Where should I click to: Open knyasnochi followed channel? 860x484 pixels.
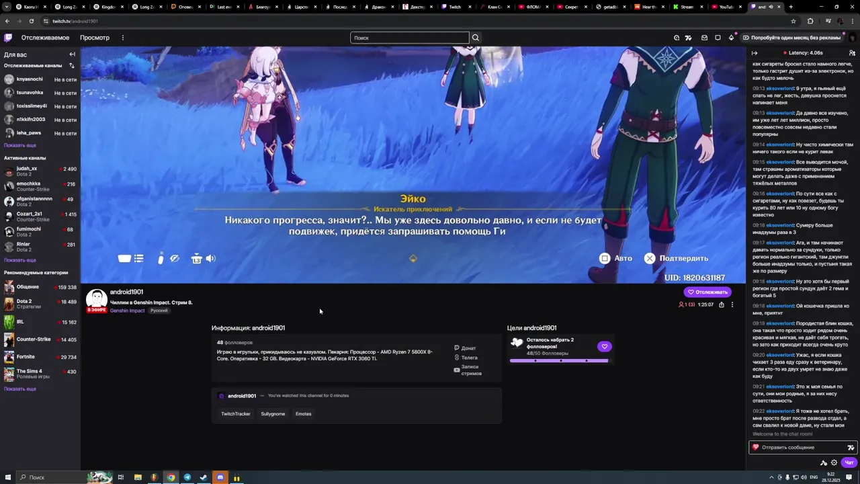tap(40, 79)
